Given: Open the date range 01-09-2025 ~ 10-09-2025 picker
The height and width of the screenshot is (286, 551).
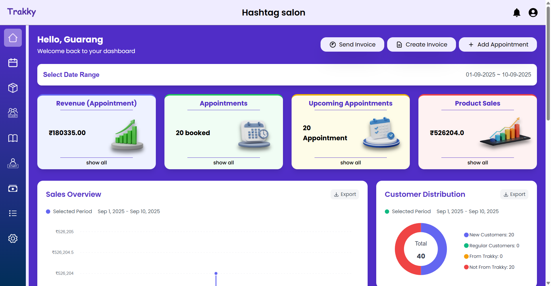Looking at the screenshot, I should (x=498, y=75).
